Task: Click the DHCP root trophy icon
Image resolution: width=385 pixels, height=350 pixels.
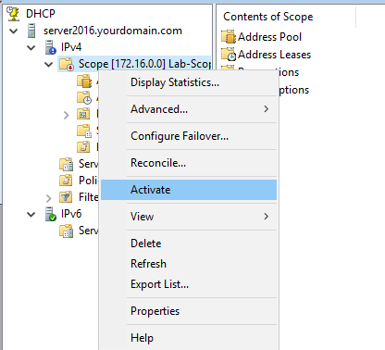Action: 13,14
